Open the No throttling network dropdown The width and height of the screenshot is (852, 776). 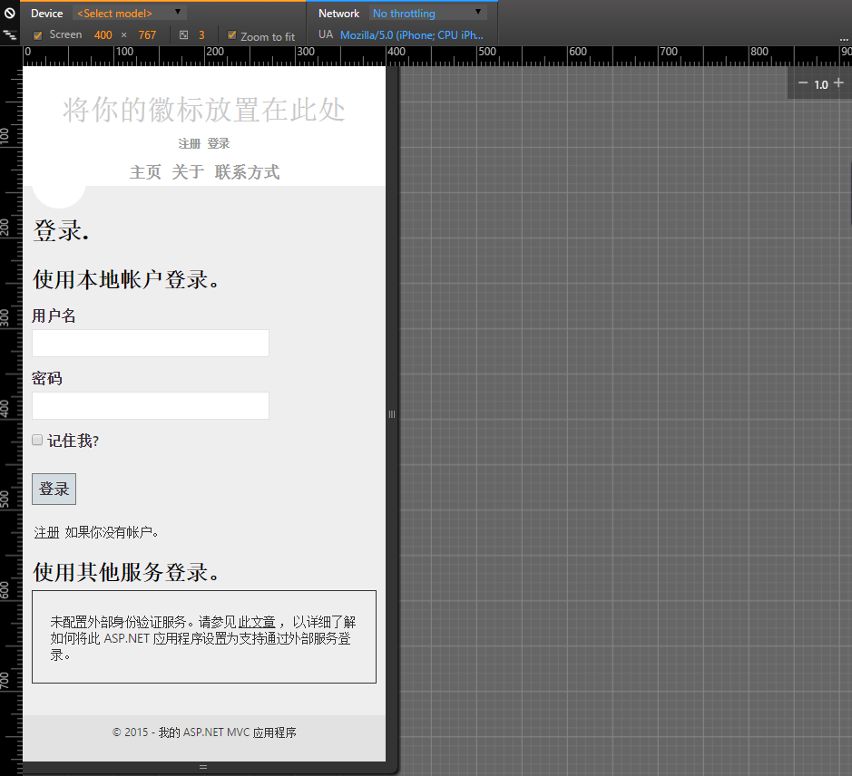[x=427, y=13]
